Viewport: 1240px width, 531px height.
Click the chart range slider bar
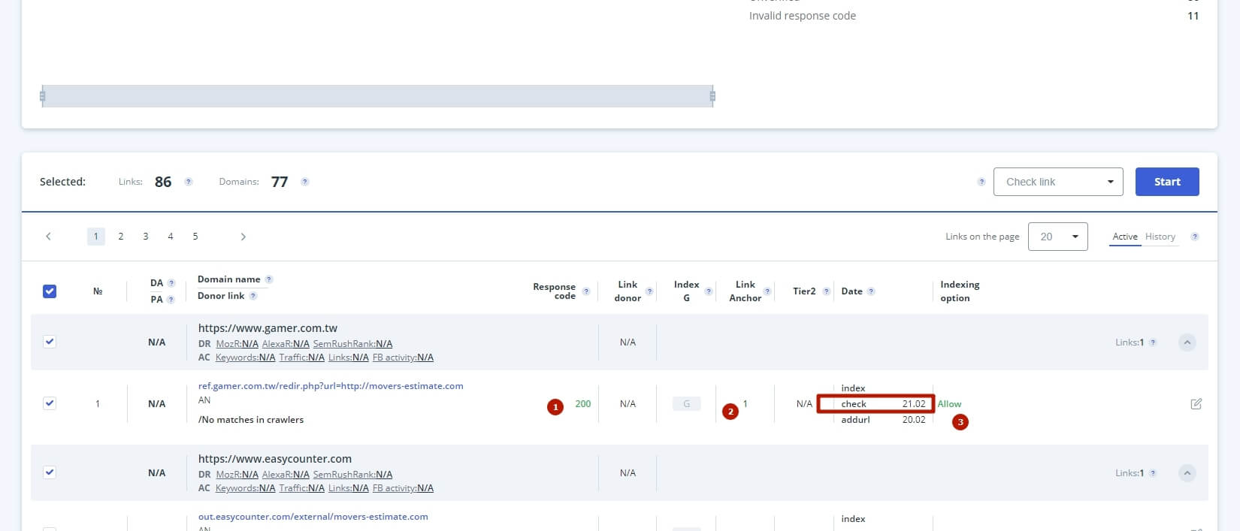tap(377, 96)
